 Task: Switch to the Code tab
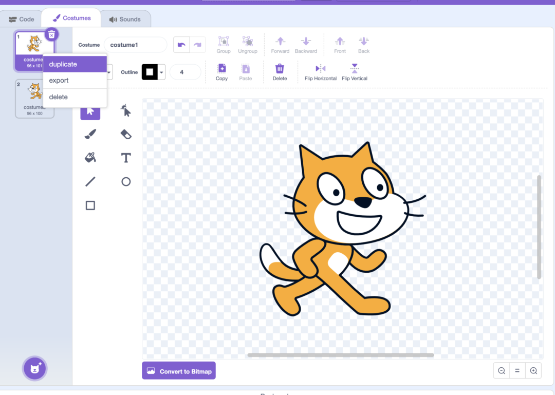[22, 18]
